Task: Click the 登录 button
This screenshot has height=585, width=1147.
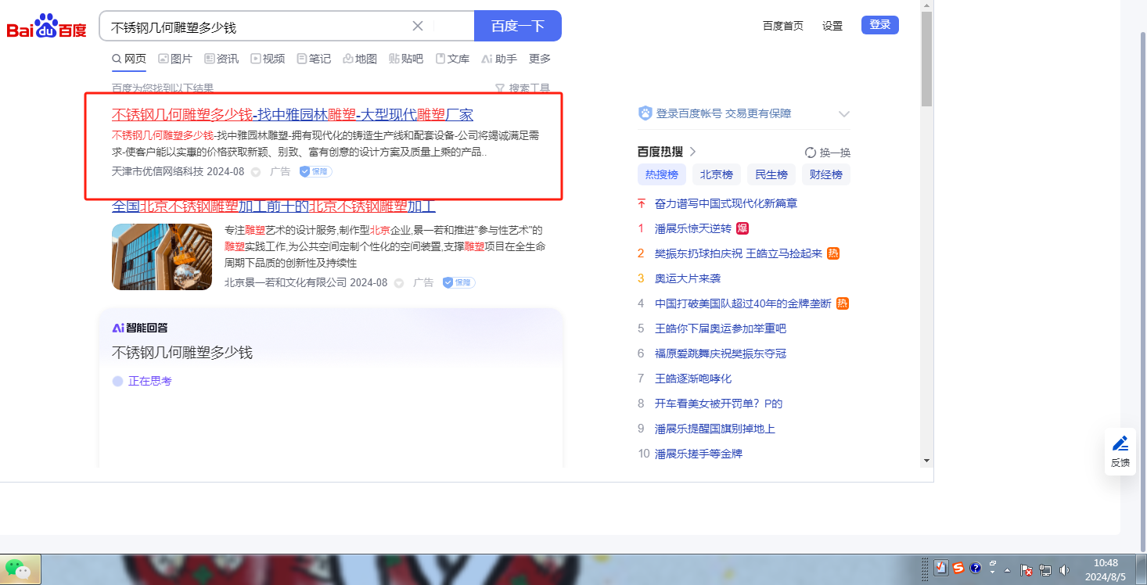Action: click(880, 25)
